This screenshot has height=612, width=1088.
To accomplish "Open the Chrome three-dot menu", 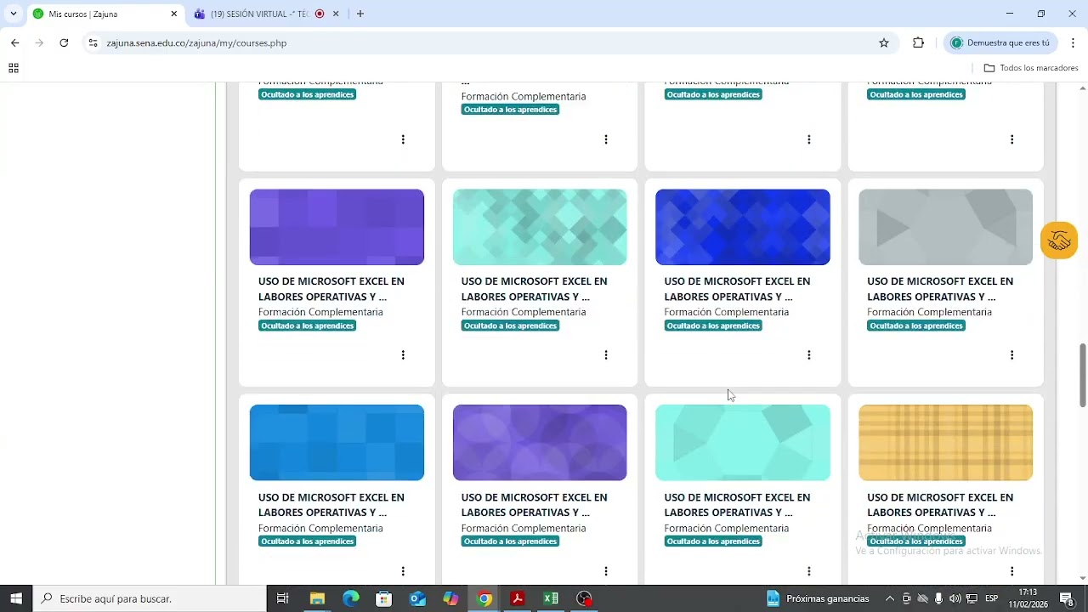I will pos(1073,42).
